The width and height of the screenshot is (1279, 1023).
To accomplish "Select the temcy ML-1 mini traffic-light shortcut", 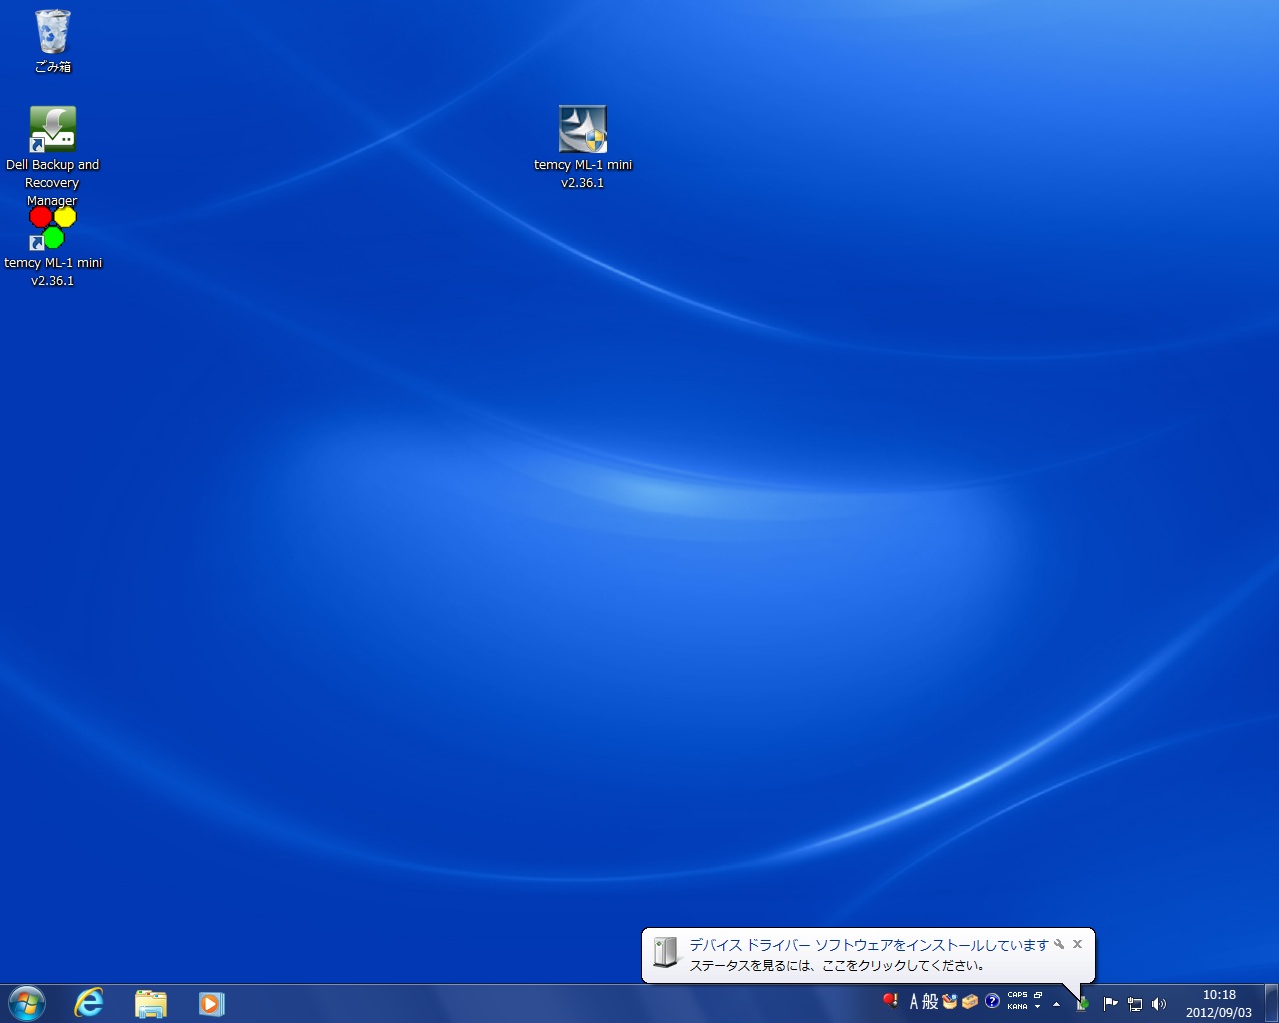I will 53,247.
